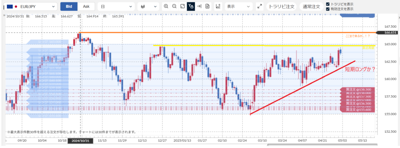Expand the chart to full screen with the diagonal arrows

coord(260,6)
